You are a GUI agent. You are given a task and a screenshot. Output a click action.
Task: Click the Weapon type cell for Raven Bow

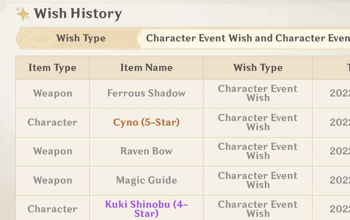pos(52,151)
